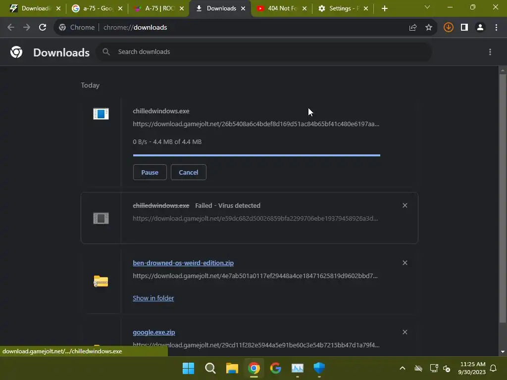507x380 pixels.
Task: Click the page scrollbar thumb
Action: 503,198
